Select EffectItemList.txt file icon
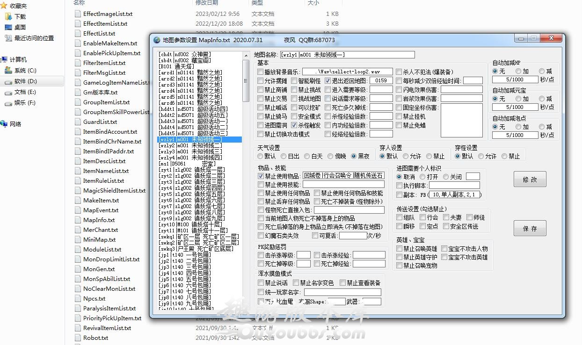The width and height of the screenshot is (582, 345). [x=78, y=23]
